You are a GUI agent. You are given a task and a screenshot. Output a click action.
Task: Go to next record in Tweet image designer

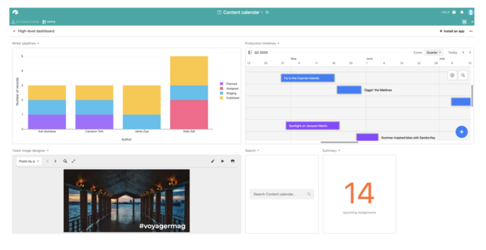click(x=56, y=161)
